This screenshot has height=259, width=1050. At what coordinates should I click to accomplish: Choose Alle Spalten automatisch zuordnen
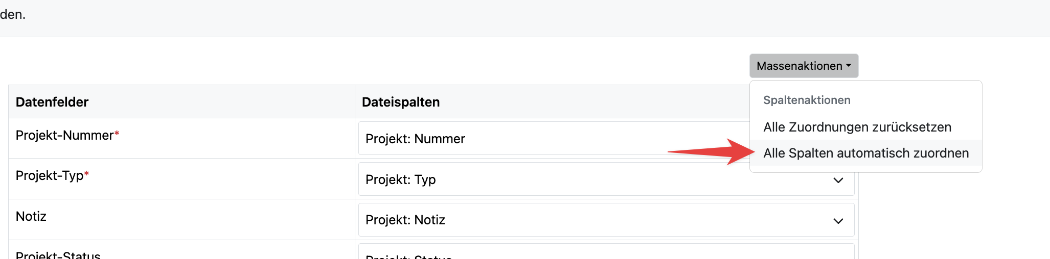click(x=865, y=153)
